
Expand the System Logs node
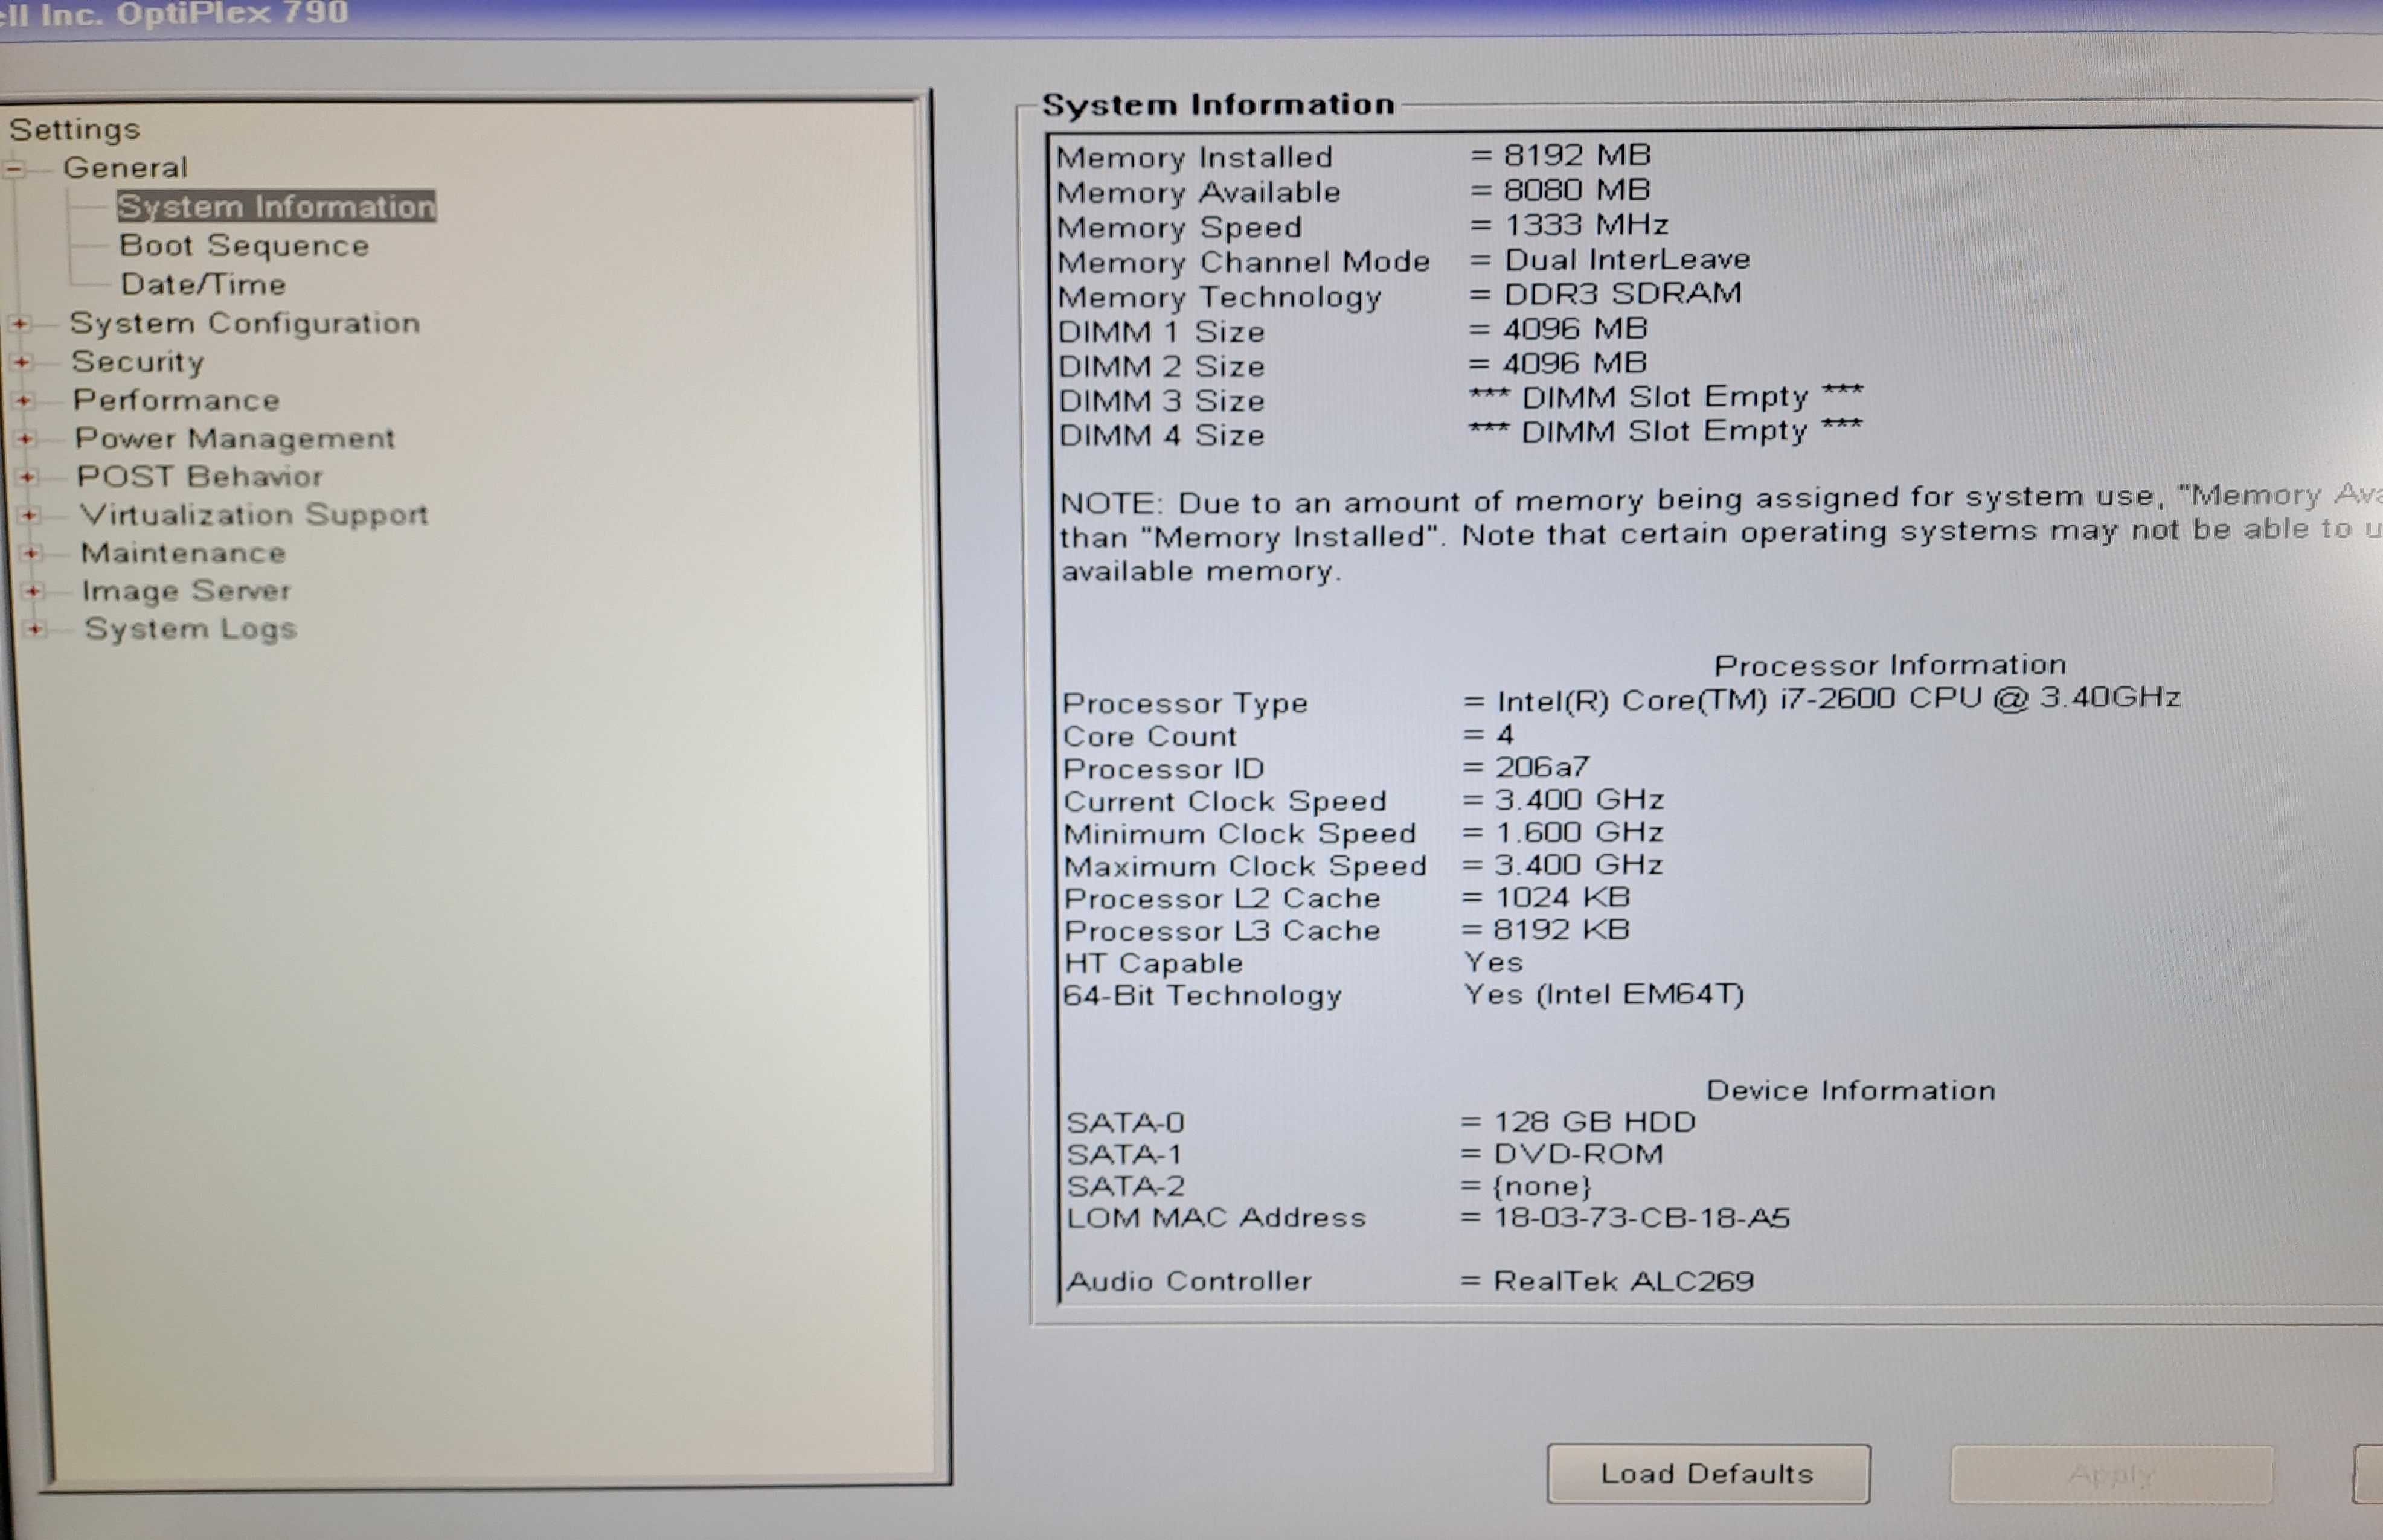[x=36, y=629]
